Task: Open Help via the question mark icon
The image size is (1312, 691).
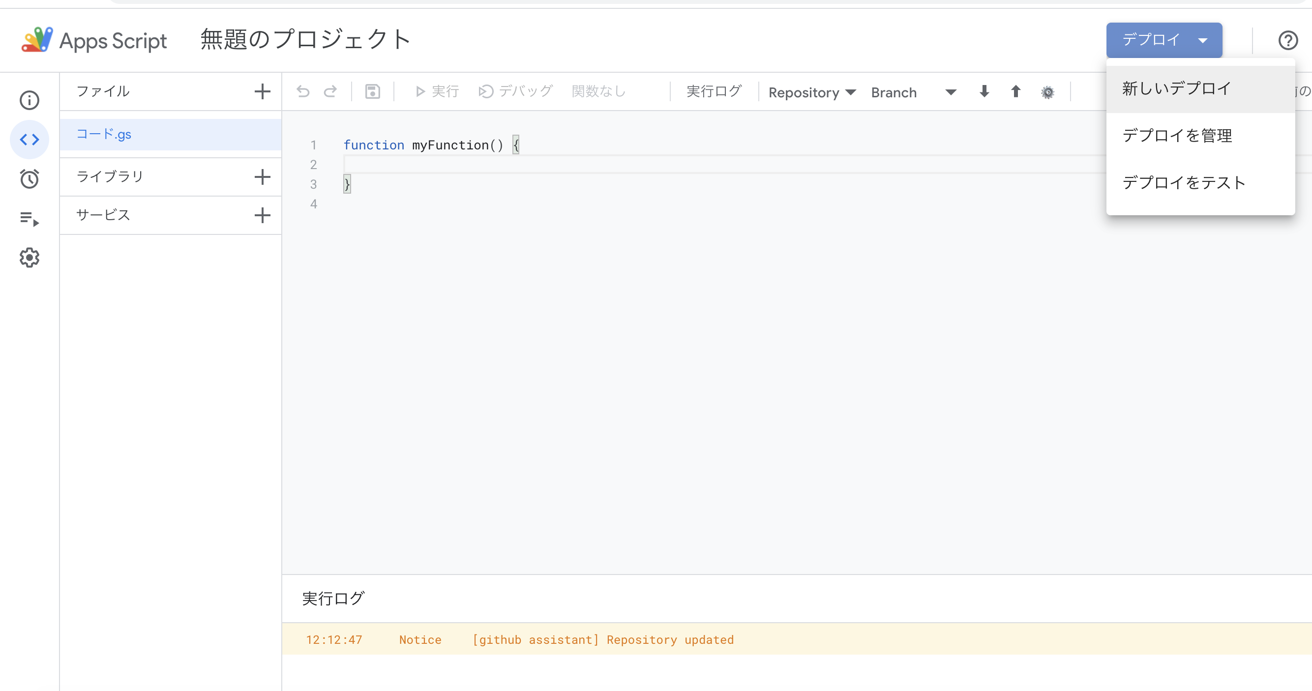Action: click(1288, 40)
